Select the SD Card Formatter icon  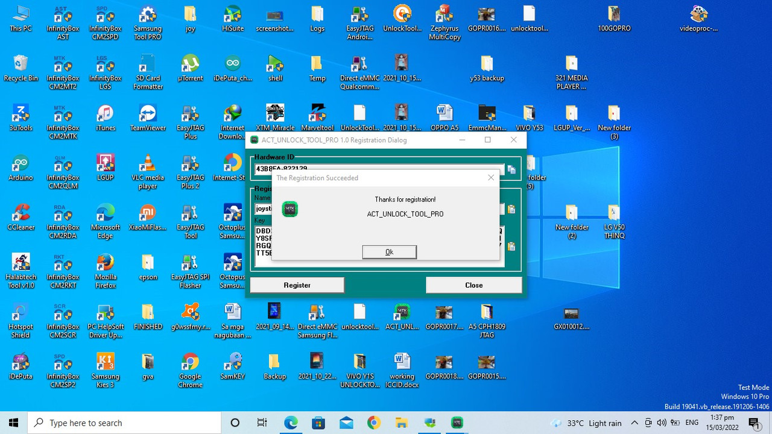point(148,72)
